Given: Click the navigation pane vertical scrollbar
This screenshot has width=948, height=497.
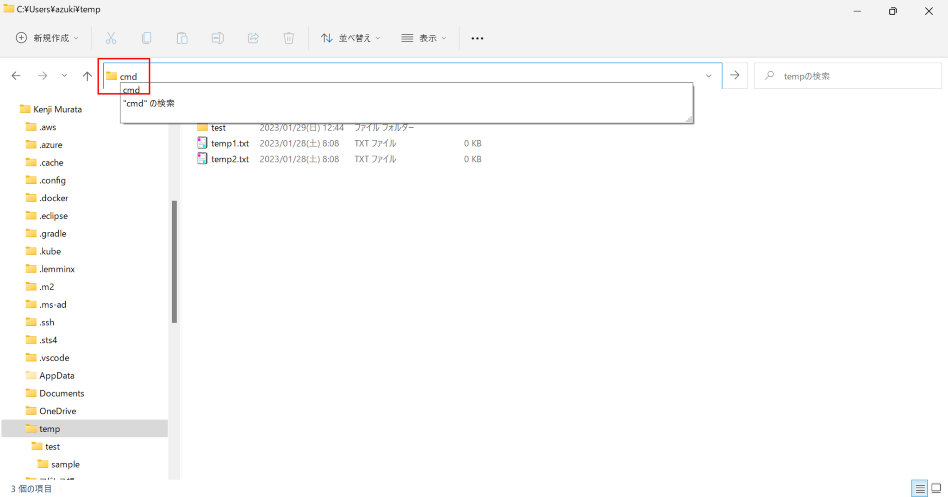Looking at the screenshot, I should (x=174, y=261).
